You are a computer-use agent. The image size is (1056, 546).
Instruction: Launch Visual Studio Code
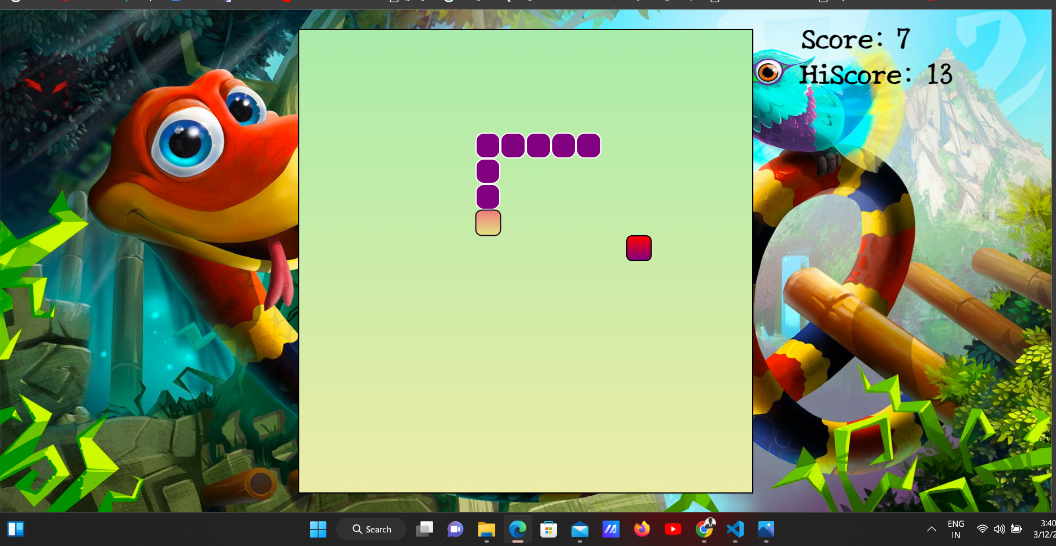735,529
